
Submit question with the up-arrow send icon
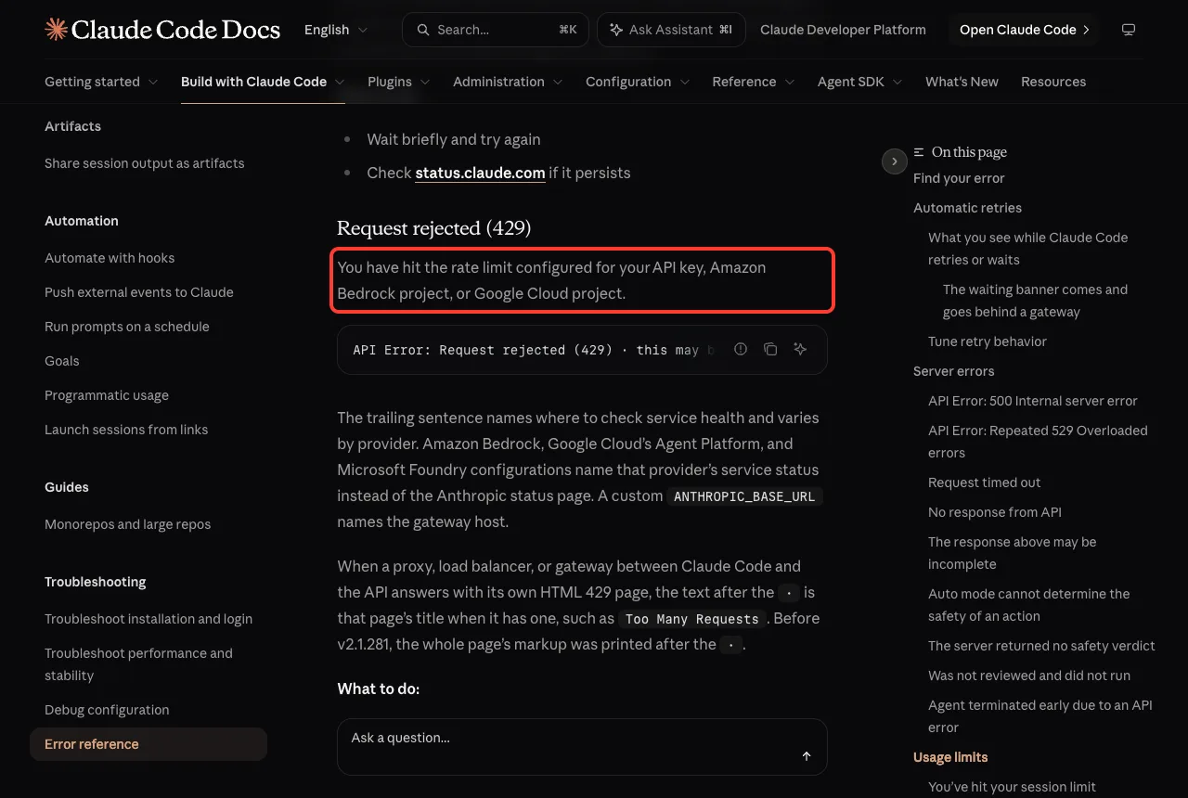[x=807, y=756]
